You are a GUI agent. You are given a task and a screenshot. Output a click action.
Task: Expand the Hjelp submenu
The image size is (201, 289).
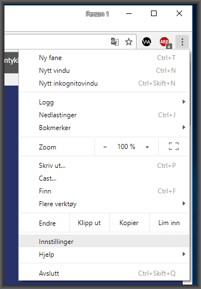point(104,255)
